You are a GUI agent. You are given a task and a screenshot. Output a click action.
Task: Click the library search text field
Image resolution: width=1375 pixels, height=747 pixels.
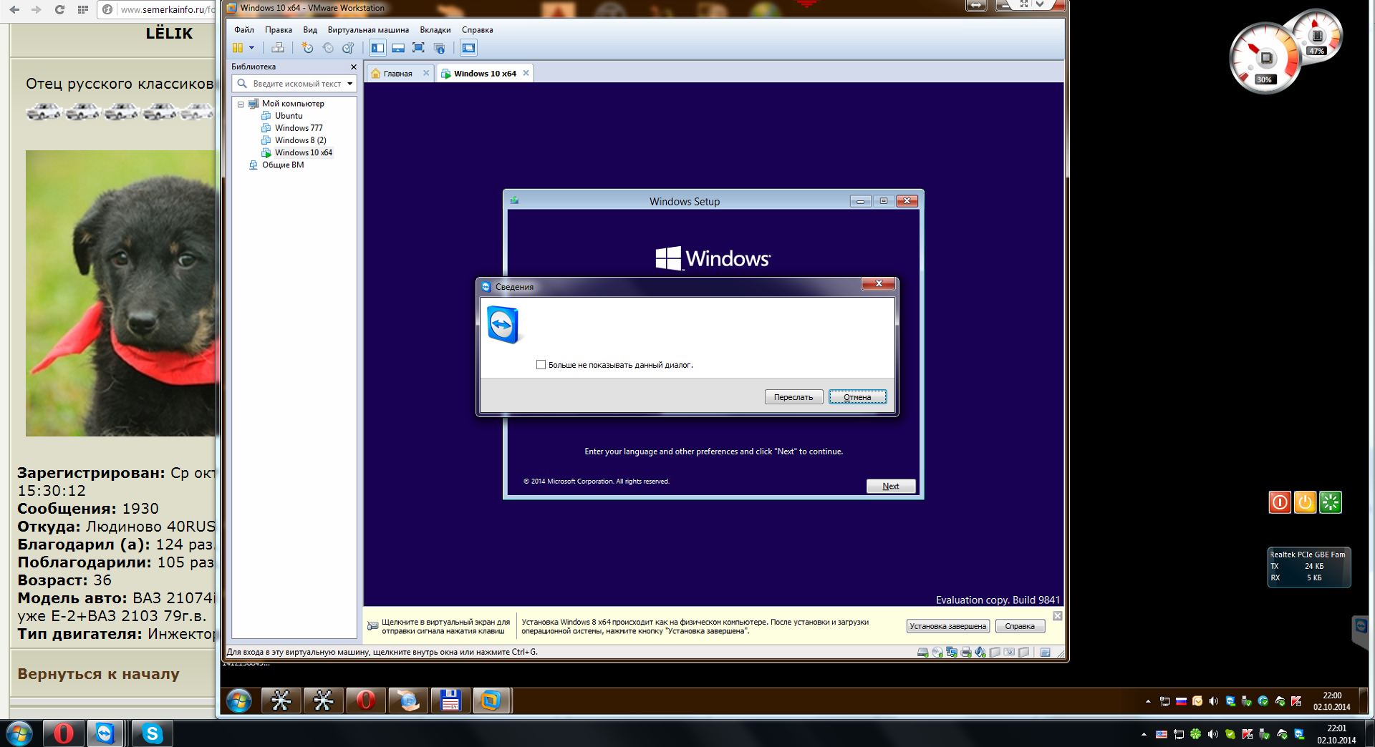click(296, 84)
